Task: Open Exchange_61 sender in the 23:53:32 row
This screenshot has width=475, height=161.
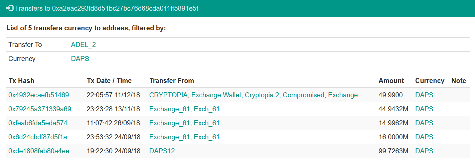Action: [184, 137]
